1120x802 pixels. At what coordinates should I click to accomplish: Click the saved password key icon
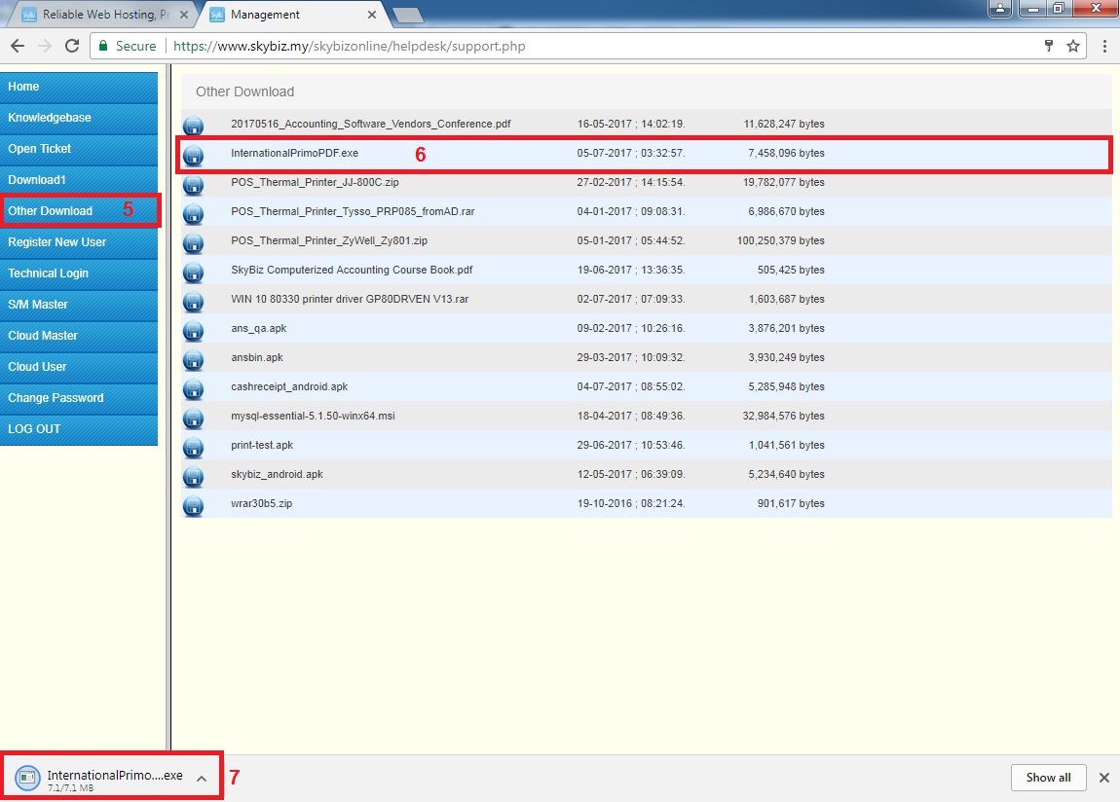pyautogui.click(x=1049, y=46)
